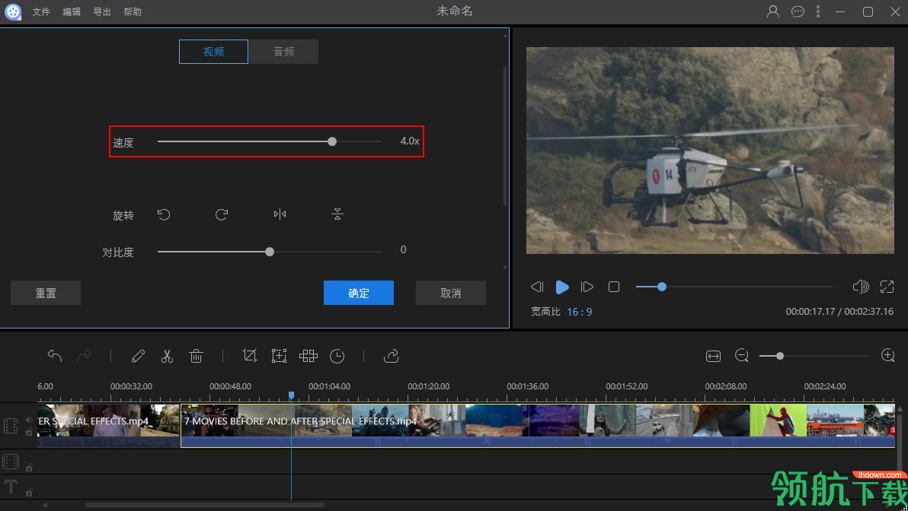The width and height of the screenshot is (908, 511).
Task: Zoom out the timeline with the minus magnifier
Action: coord(742,356)
